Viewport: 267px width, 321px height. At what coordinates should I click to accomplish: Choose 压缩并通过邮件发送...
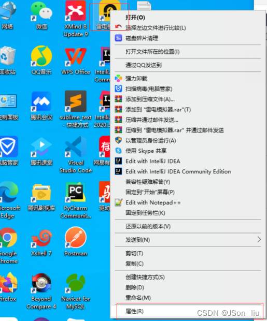coord(152,120)
